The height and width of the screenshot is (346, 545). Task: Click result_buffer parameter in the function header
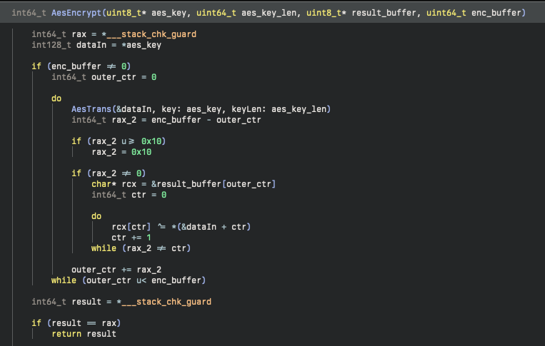pos(384,13)
